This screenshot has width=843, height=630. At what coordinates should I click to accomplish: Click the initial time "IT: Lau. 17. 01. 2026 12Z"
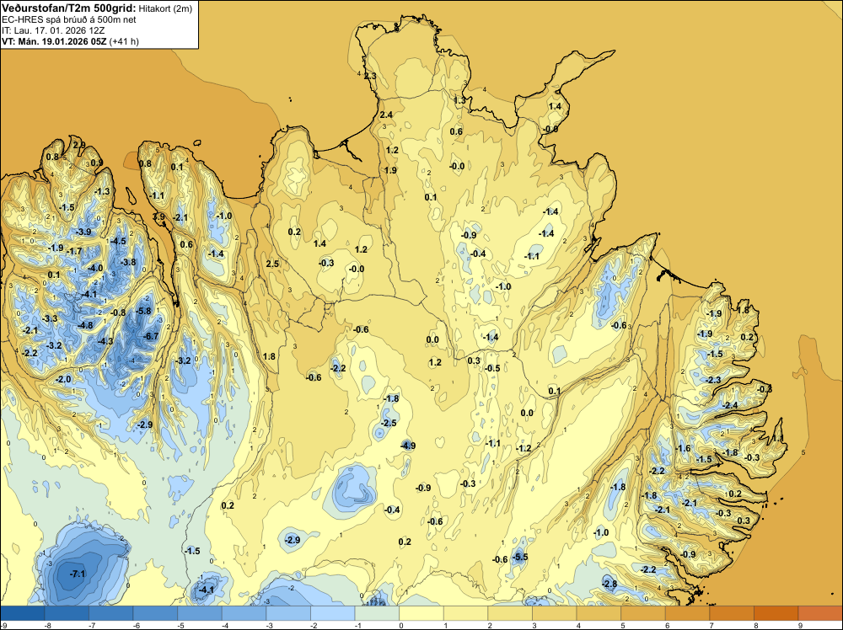coord(53,30)
